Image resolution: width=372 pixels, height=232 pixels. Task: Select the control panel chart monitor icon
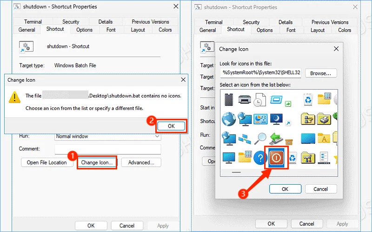click(260, 119)
